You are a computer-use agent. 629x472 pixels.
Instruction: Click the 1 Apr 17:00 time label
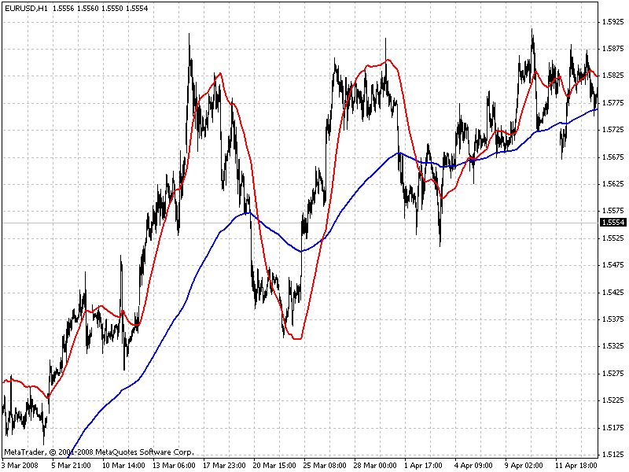(x=424, y=466)
